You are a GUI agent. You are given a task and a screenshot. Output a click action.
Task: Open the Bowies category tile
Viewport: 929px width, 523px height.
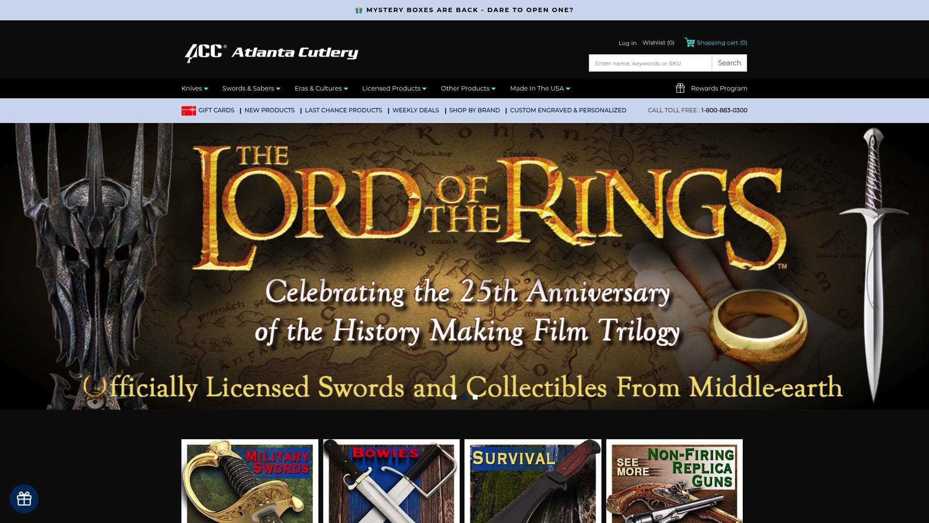(391, 481)
